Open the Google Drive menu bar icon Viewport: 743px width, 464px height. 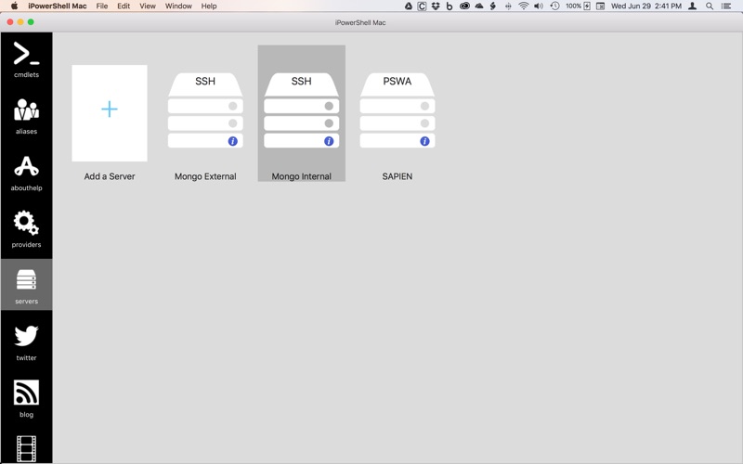(409, 6)
